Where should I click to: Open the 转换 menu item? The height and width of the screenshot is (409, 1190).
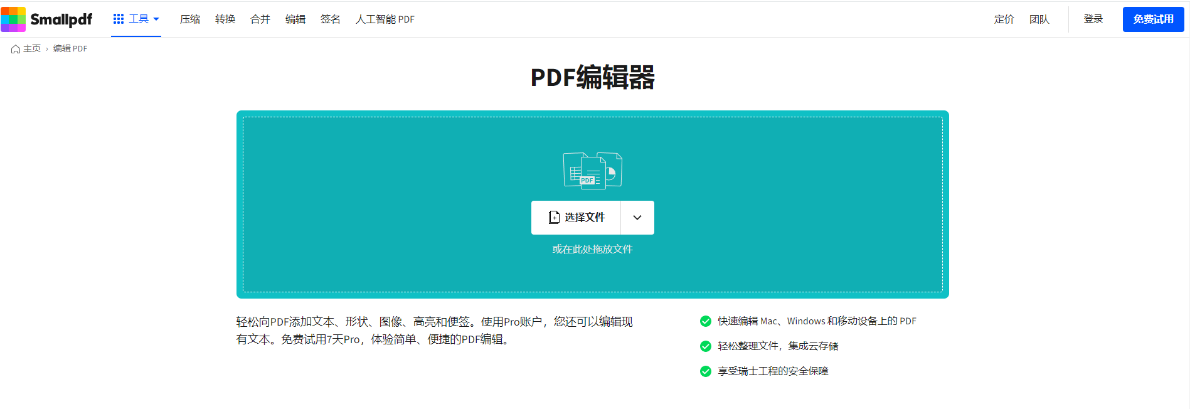[x=225, y=19]
